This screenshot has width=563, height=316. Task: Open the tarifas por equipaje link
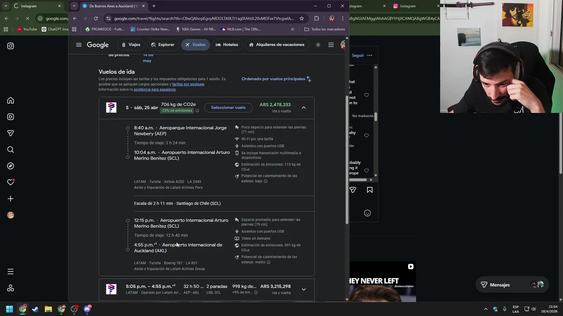point(188,84)
